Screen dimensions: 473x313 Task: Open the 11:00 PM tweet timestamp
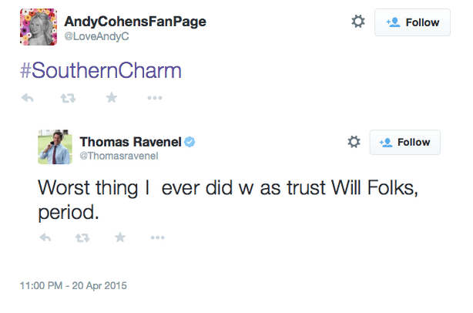(x=73, y=285)
